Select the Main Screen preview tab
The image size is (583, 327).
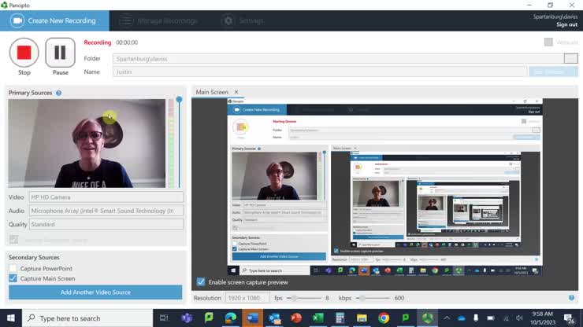tap(212, 92)
